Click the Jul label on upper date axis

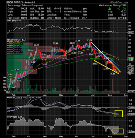[93, 95]
